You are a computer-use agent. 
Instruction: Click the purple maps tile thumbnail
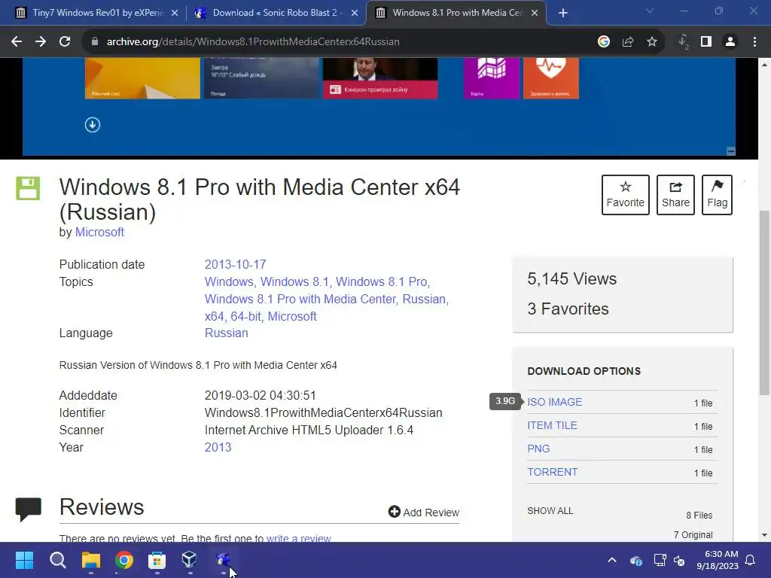tap(491, 78)
